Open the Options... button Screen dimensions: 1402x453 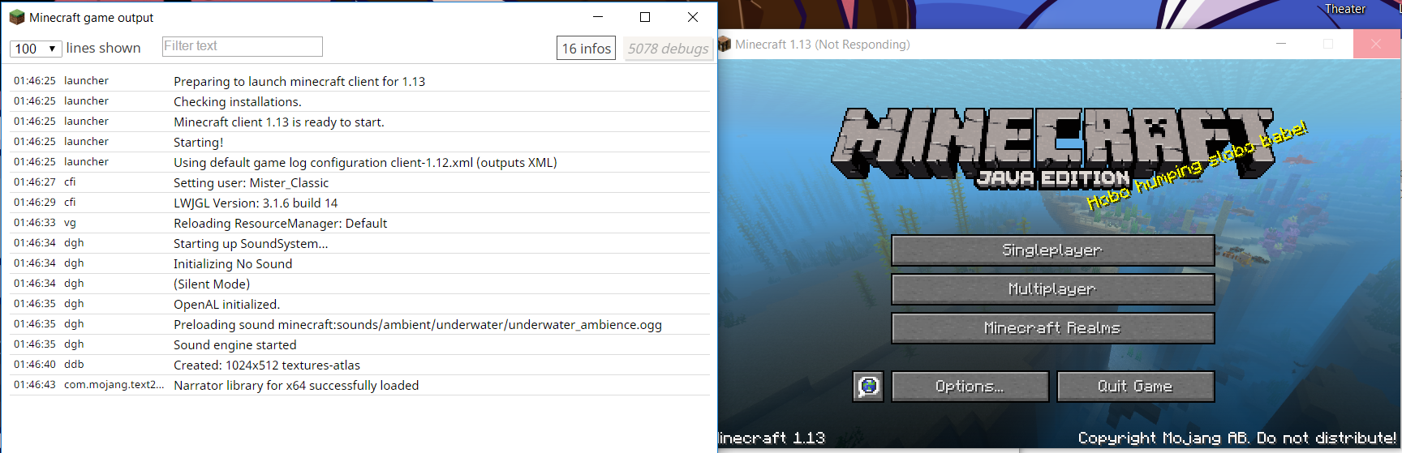tap(970, 387)
